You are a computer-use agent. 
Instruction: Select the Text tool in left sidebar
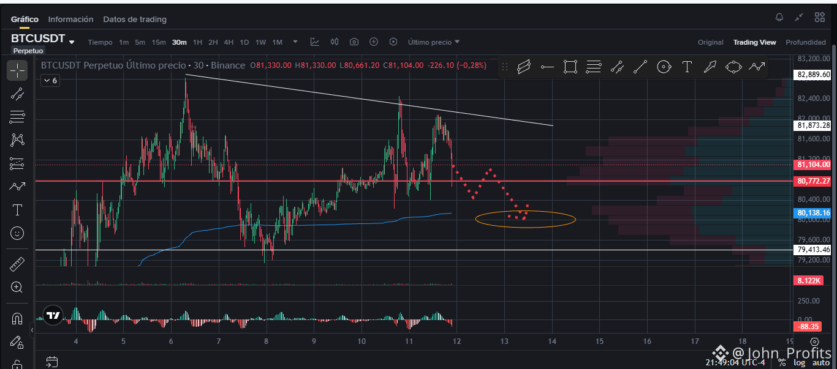[17, 210]
